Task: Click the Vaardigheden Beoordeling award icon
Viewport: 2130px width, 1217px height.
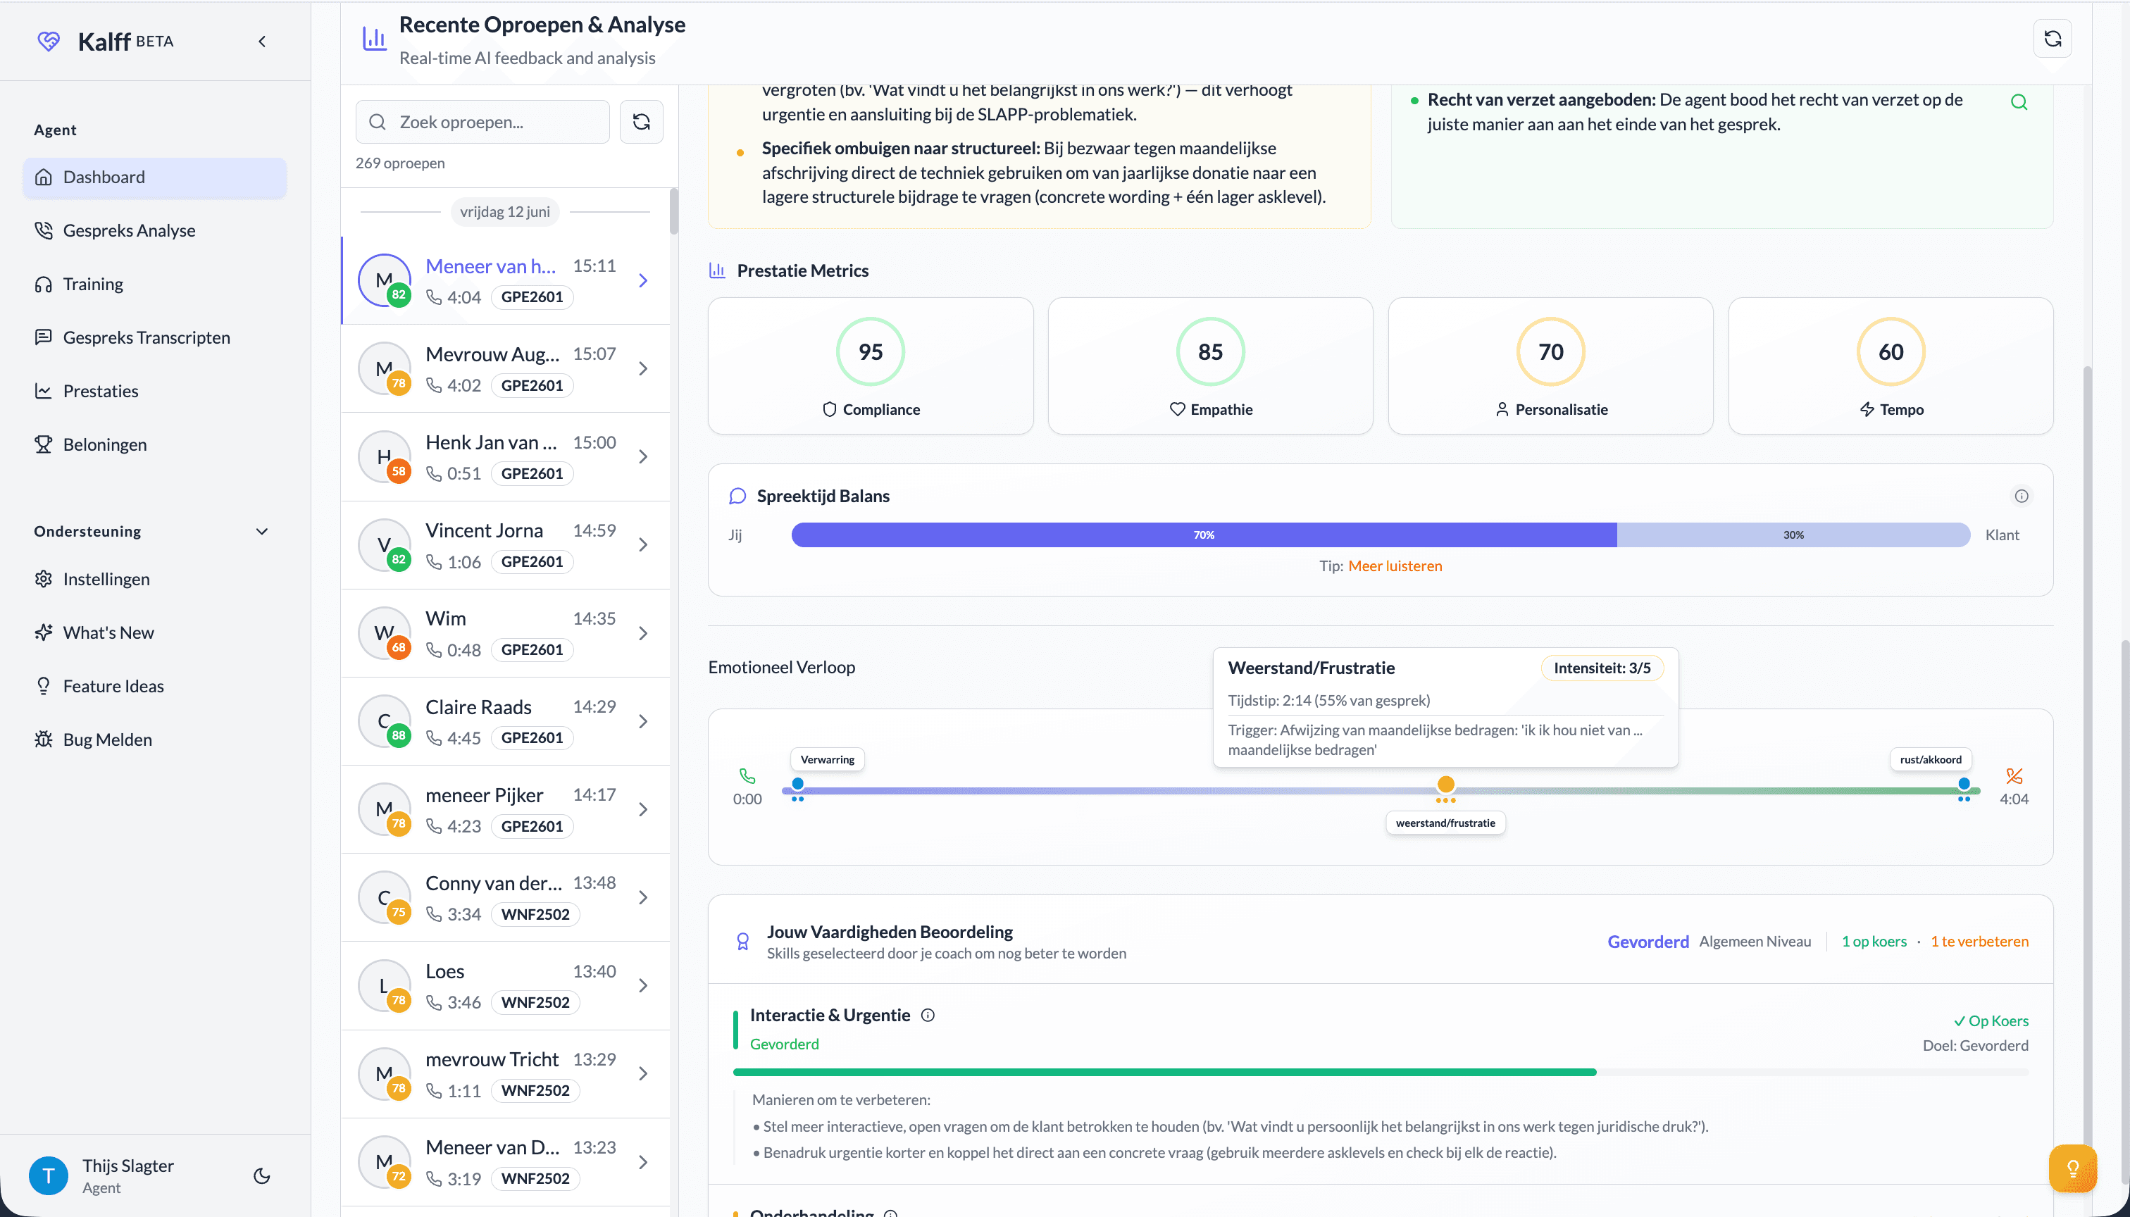Action: click(742, 942)
